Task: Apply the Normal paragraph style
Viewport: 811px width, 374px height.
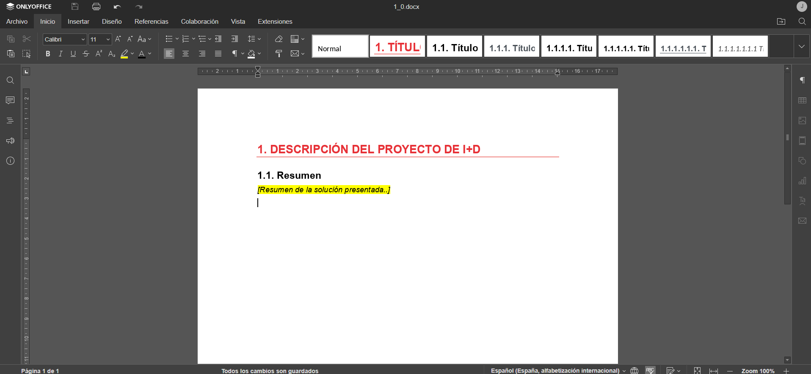Action: [x=340, y=47]
